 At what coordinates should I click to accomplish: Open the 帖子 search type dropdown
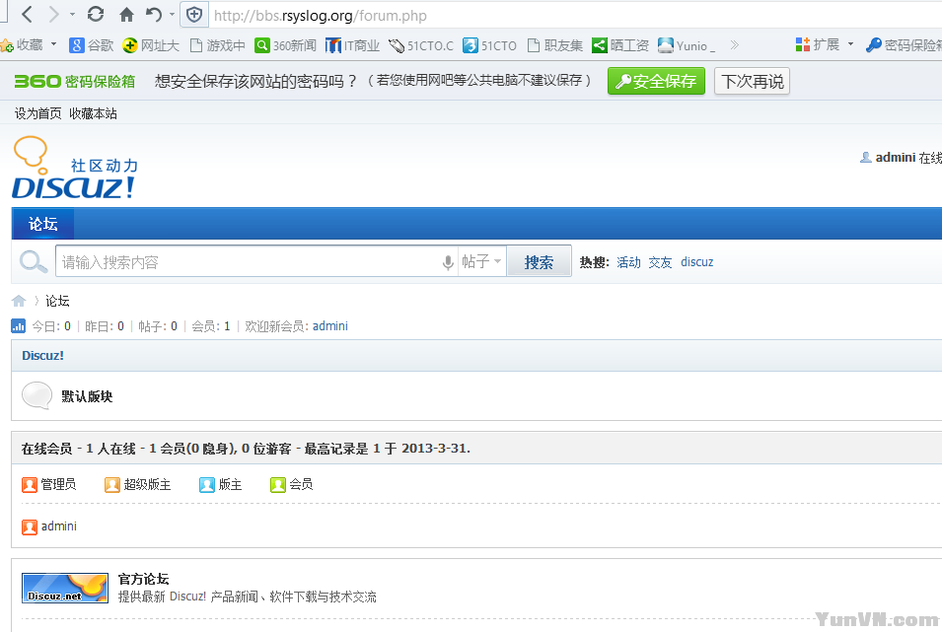[x=481, y=261]
